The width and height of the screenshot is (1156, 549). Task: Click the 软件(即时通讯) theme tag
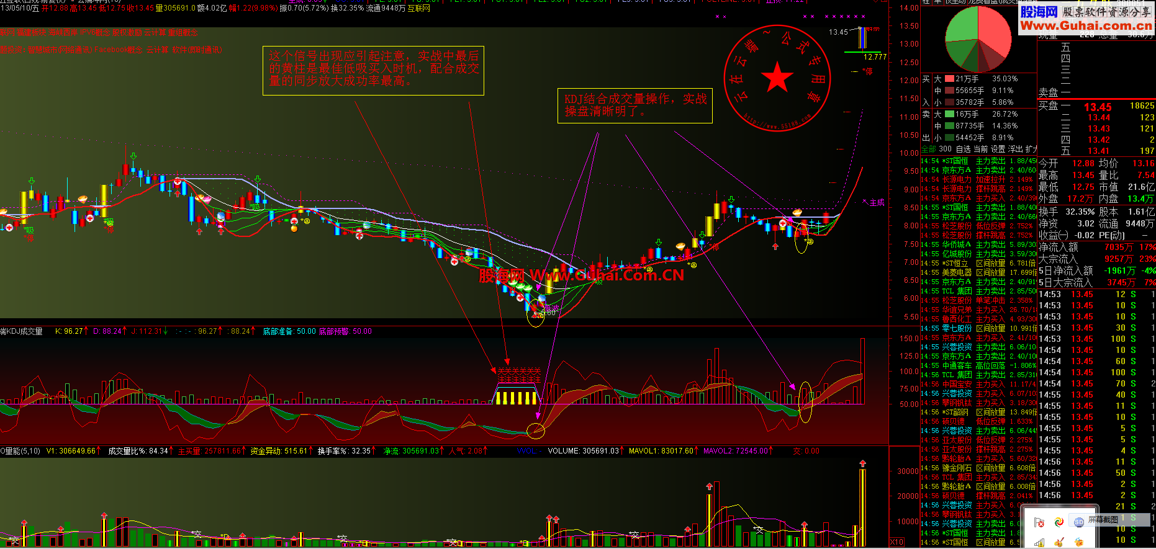tap(197, 50)
